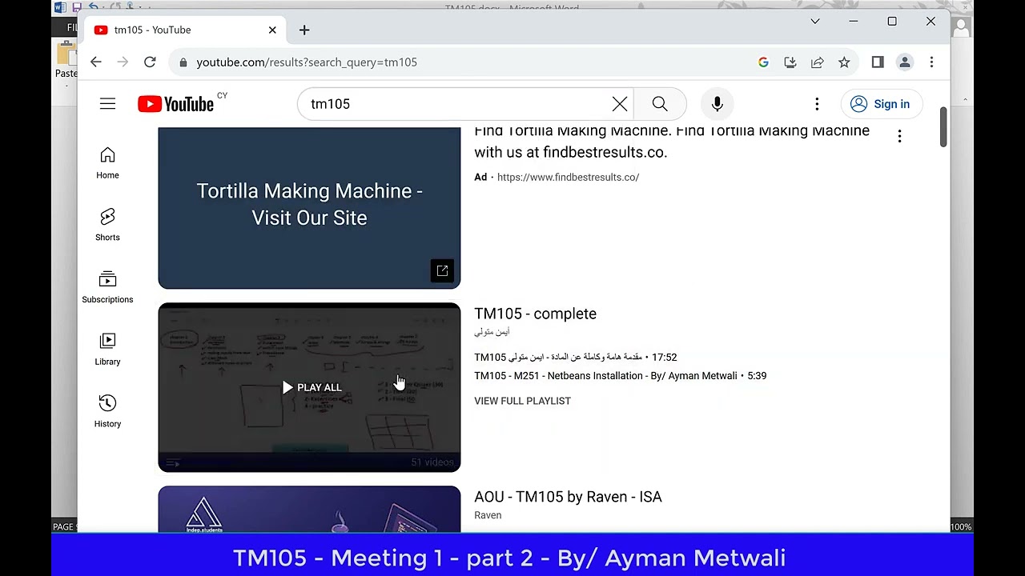Open external link icon on ad thumbnail
Image resolution: width=1025 pixels, height=576 pixels.
442,271
